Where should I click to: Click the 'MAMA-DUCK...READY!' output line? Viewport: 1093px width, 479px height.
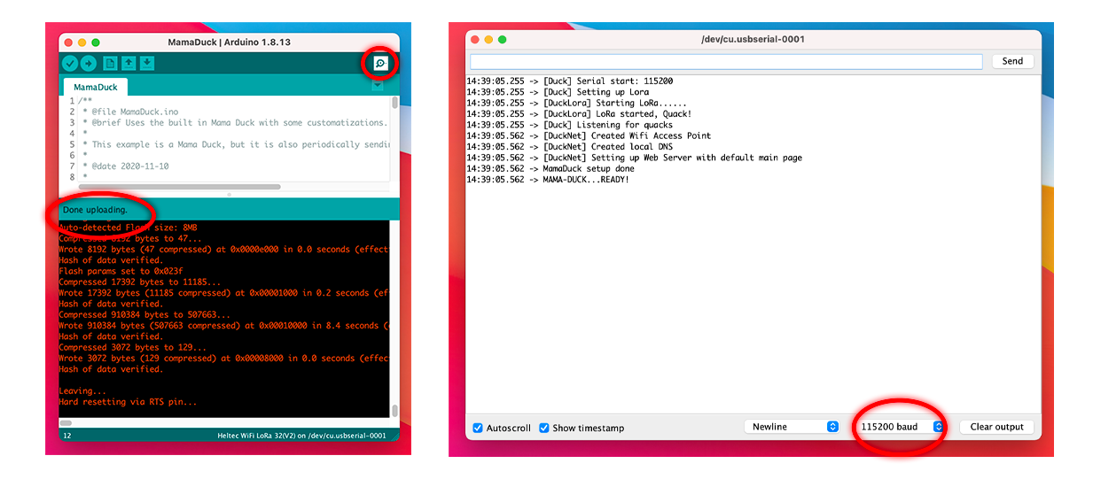548,180
